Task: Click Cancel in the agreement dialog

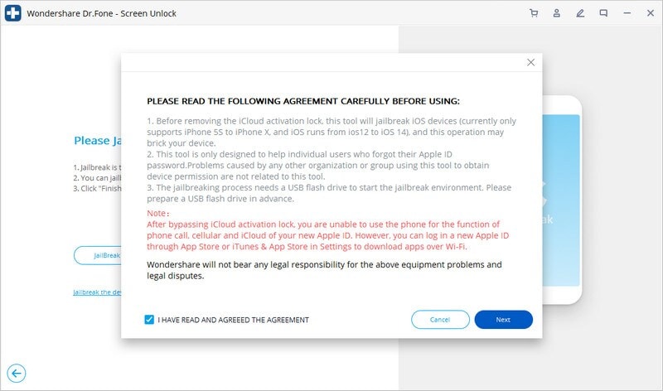Action: (x=440, y=320)
